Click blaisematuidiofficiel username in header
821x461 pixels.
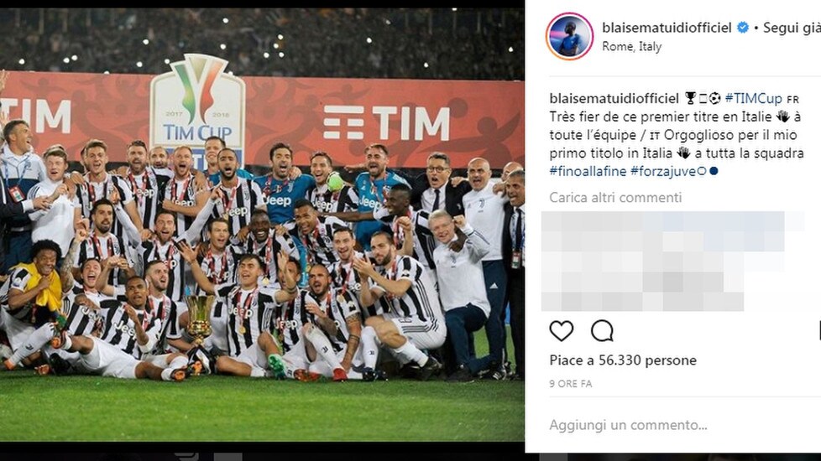(667, 28)
